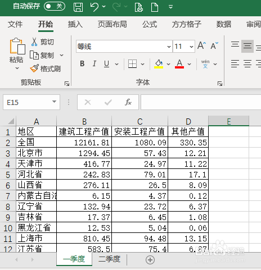Click the 剪切 scissors button
Screen dimensions: 261x270
[x=43, y=42]
